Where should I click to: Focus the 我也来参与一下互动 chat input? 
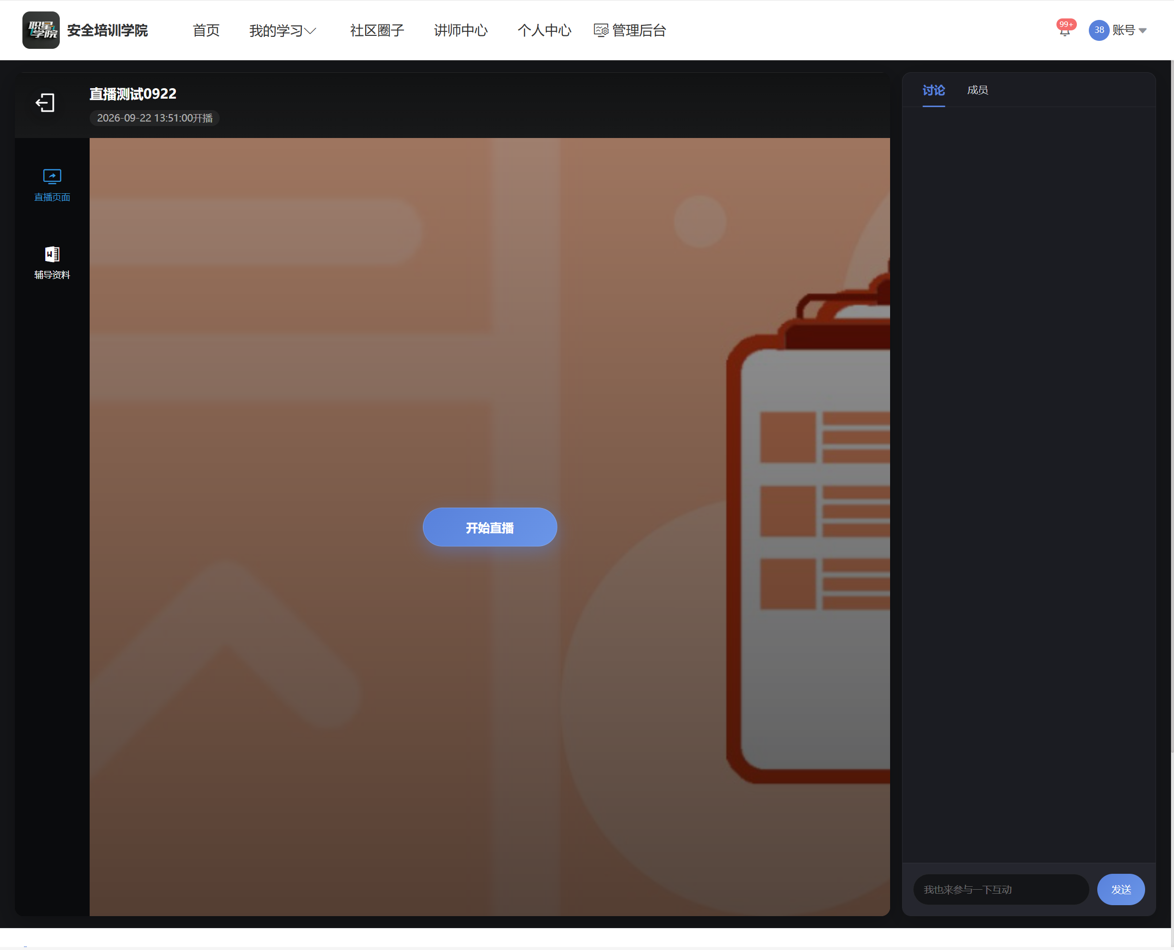coord(1001,889)
